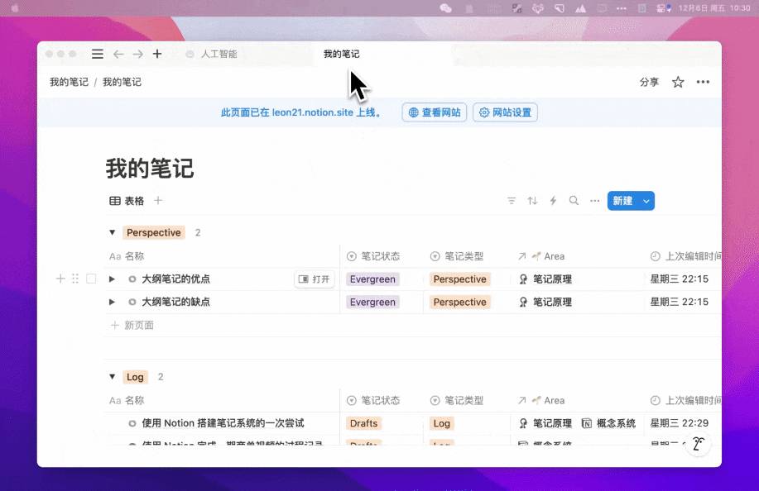Click Perspective tag in 大纲笔记的优点 row
759x491 pixels.
pyautogui.click(x=460, y=279)
